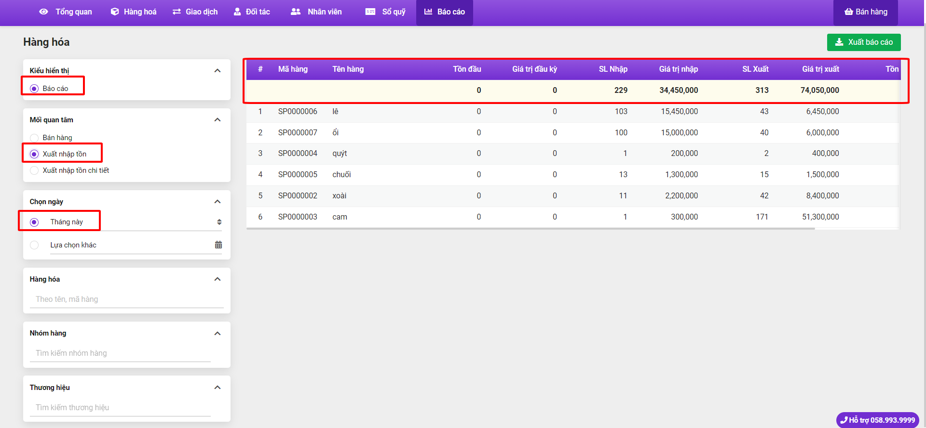Click the Hỗ trợ 058.993.9999 support button
The width and height of the screenshot is (926, 428).
(878, 420)
